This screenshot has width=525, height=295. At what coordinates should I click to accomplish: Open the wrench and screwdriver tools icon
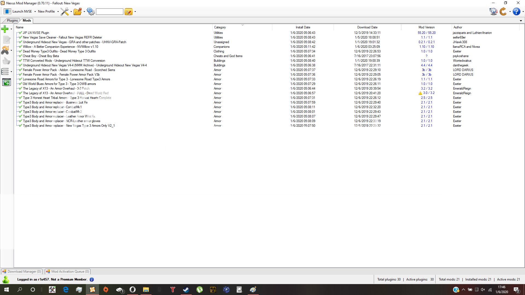coord(65,11)
